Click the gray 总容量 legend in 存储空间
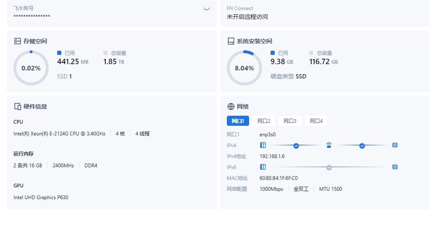431x226 pixels. click(115, 53)
